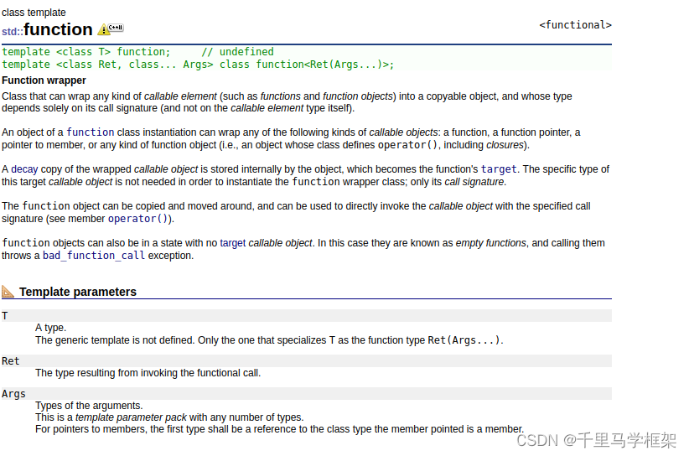Click the italic 'call signature' phrase
Viewport: 689px width, 456px height.
474,182
